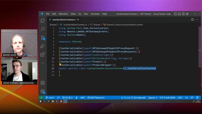Open the Edit menu
Image resolution: width=202 pixels, height=114 pixels.
pos(54,14)
